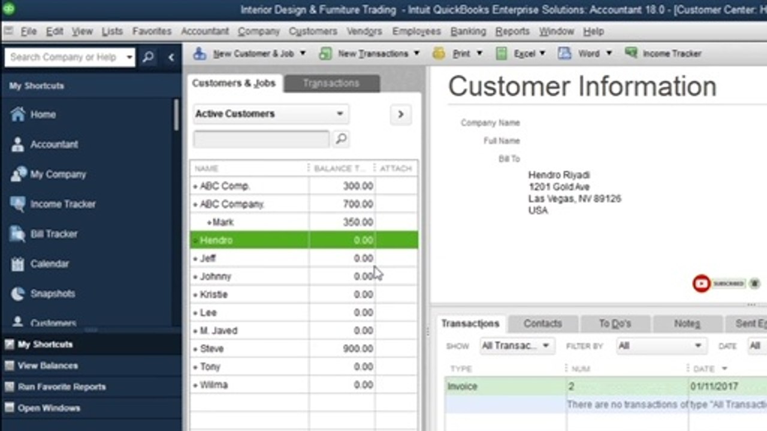The width and height of the screenshot is (767, 431).
Task: Click the New Customer & Job icon
Action: coord(200,53)
